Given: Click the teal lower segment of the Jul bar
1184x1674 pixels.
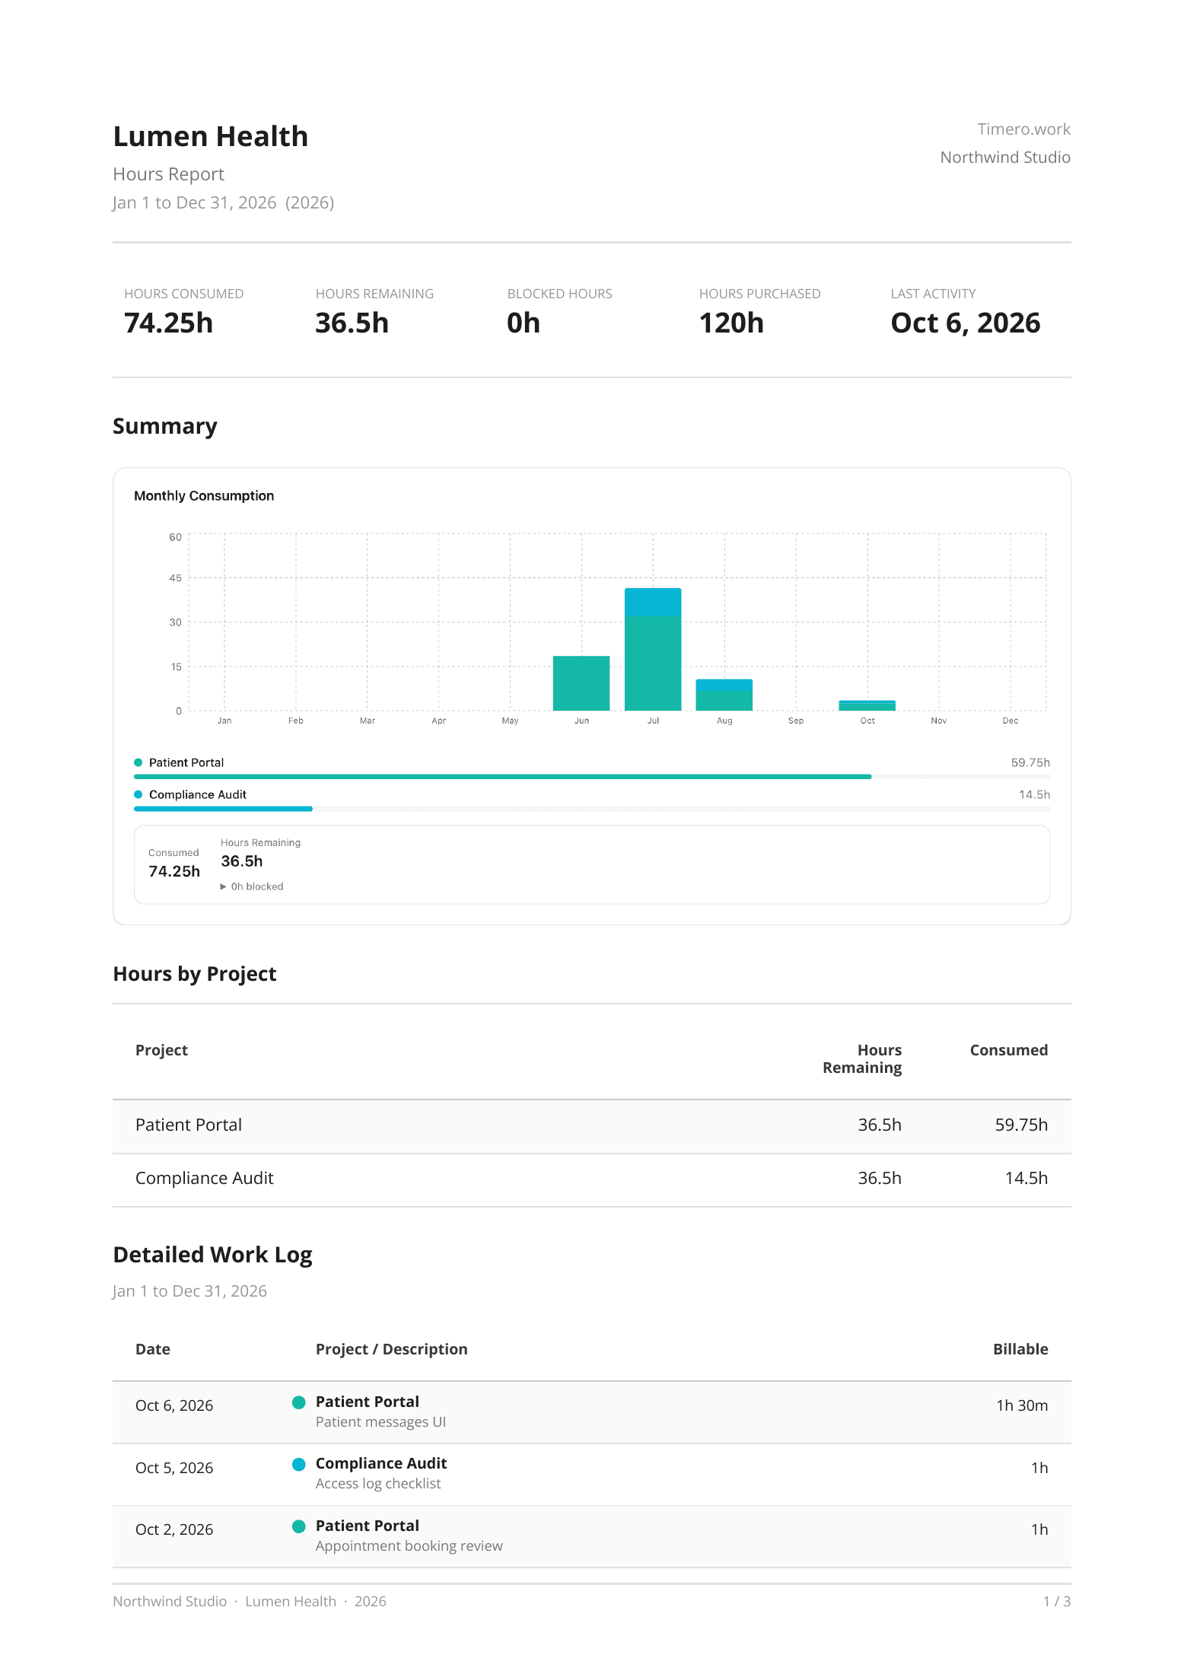Looking at the screenshot, I should [653, 663].
